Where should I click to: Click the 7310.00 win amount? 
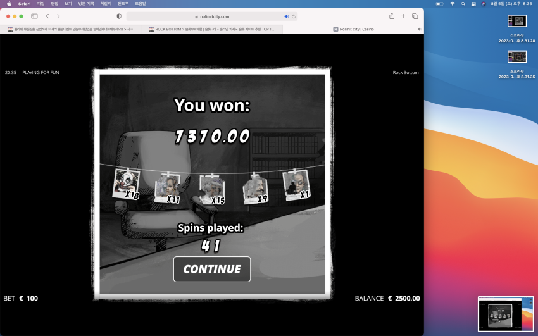[x=212, y=136]
